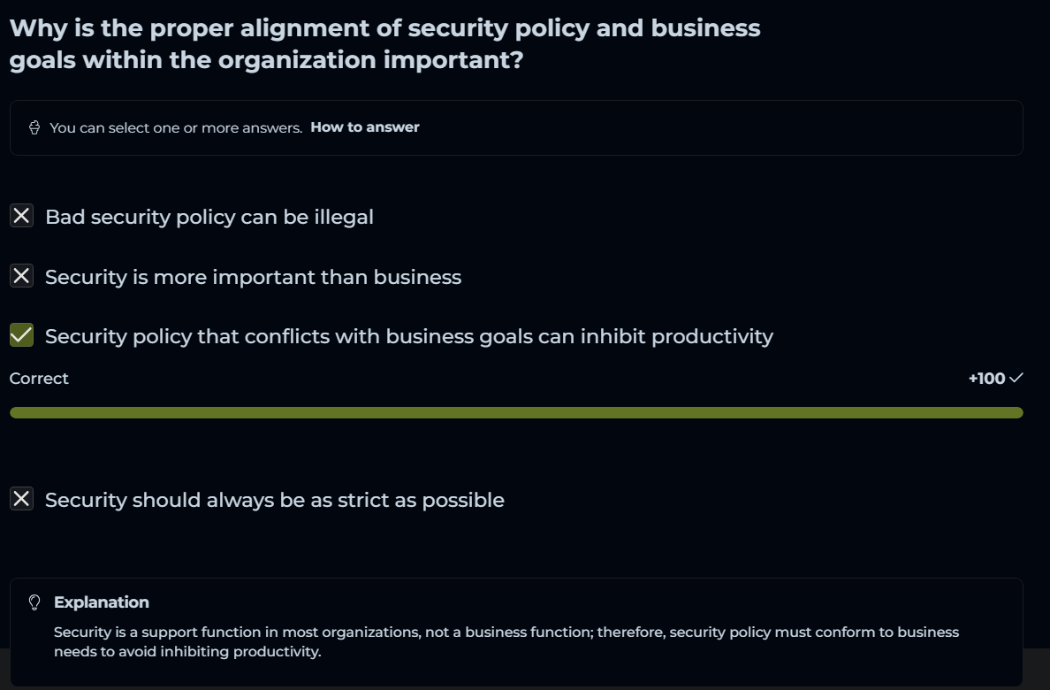This screenshot has height=690, width=1050.
Task: Click the 'Correct' result label
Action: point(39,379)
